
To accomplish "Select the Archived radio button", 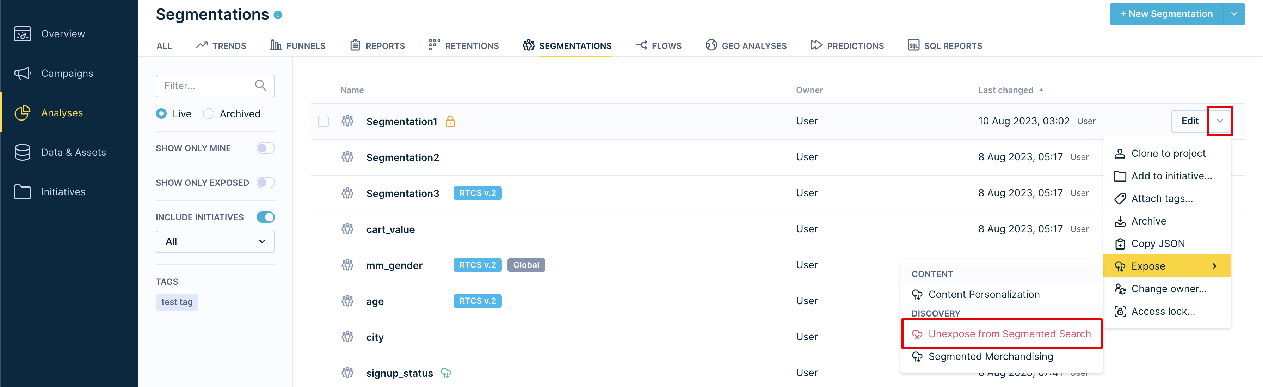I will click(208, 114).
